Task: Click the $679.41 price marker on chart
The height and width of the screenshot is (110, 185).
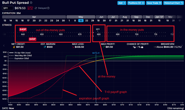Action: point(96,53)
